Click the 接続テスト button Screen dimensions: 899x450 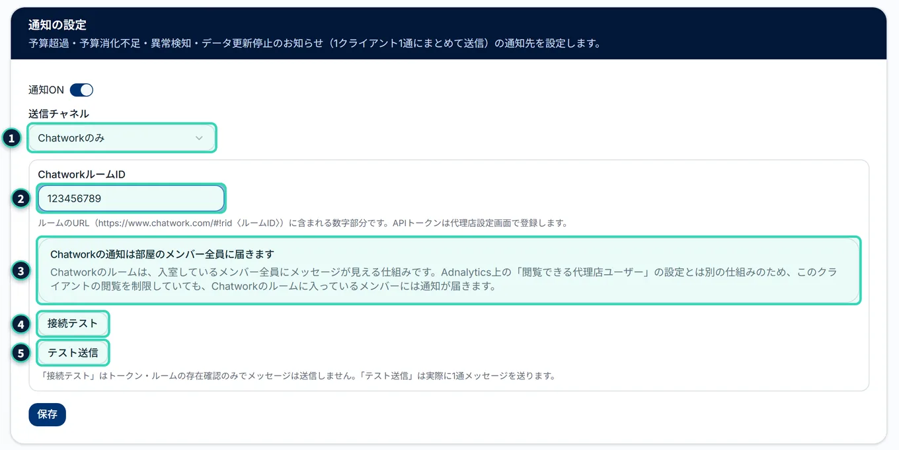(x=73, y=324)
